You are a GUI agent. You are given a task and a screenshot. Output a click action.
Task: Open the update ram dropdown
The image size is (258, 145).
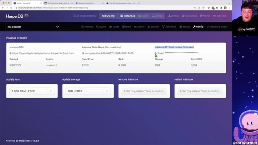[x=32, y=91]
